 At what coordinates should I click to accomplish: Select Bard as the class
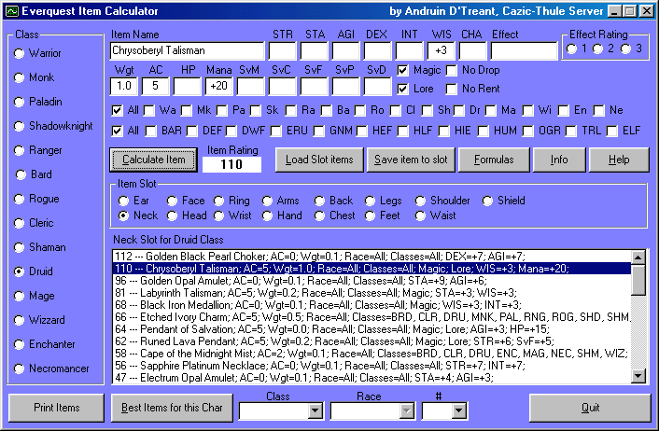coord(21,174)
